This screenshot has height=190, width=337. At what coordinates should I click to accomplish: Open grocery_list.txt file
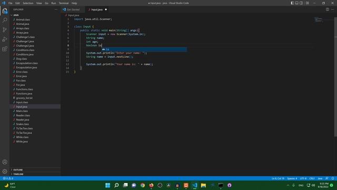point(24,98)
